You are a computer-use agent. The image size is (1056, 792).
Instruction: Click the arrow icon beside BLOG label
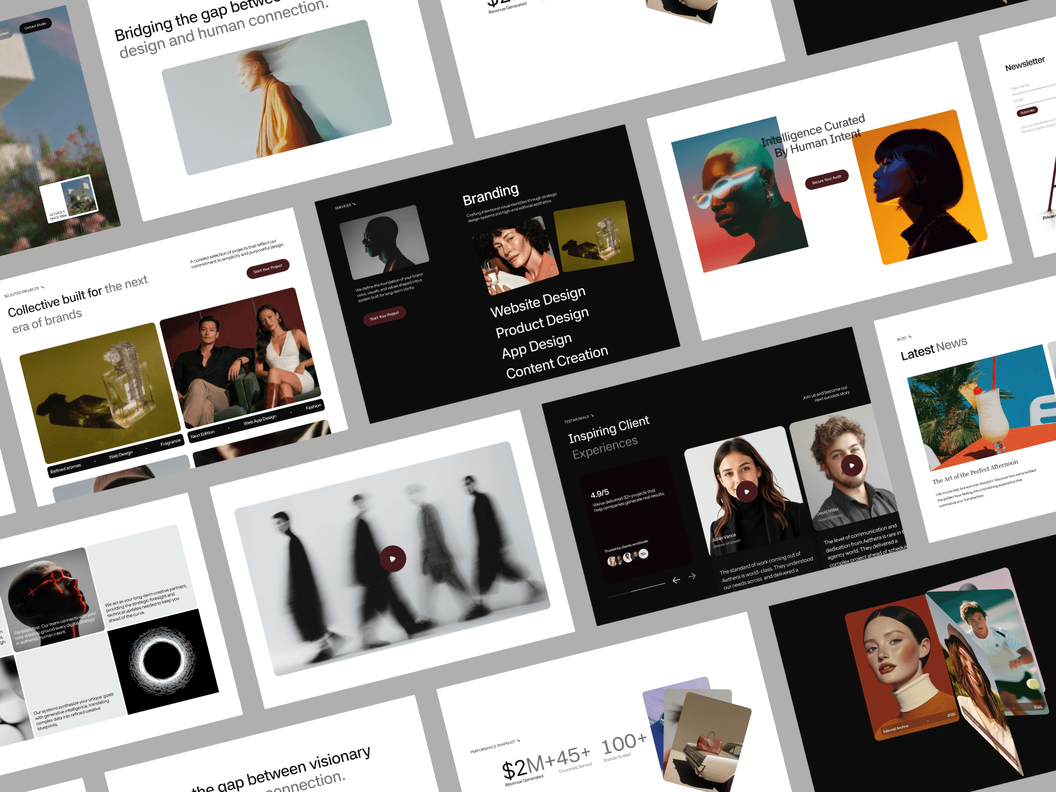(909, 337)
